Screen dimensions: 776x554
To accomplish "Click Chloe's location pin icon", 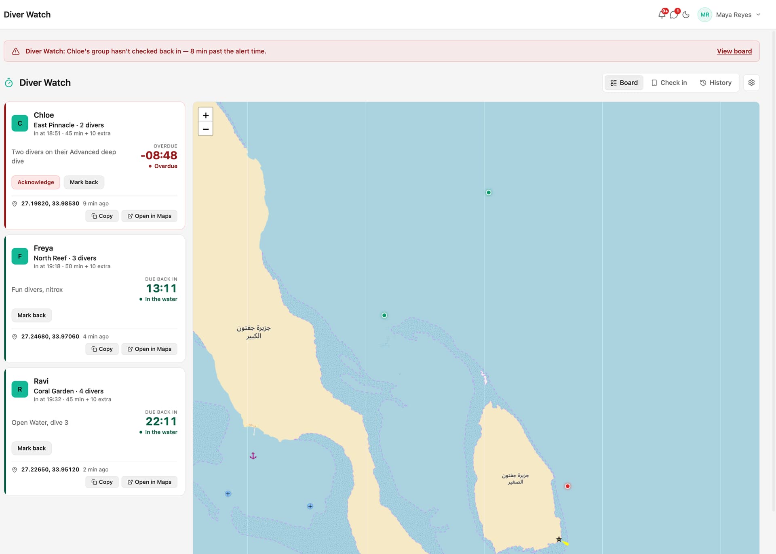I will coord(15,204).
